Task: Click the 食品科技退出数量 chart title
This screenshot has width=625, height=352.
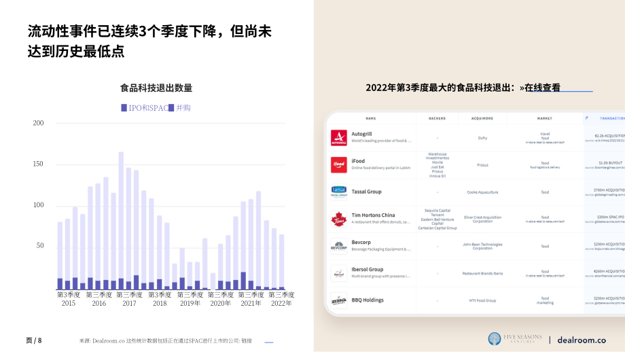Action: click(156, 88)
